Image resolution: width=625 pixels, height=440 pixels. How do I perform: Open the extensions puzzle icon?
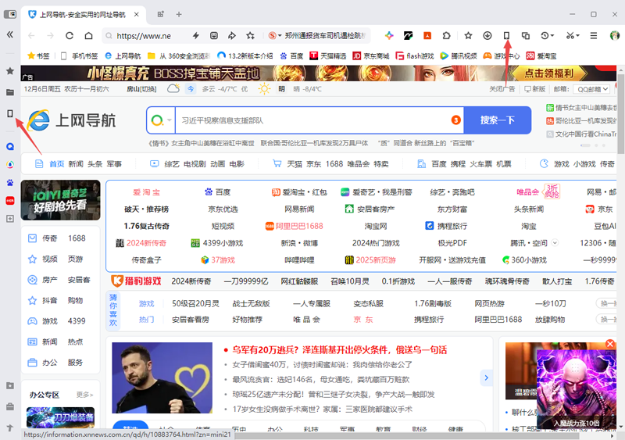[x=446, y=35]
